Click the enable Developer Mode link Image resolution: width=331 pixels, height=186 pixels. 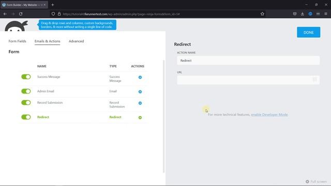click(x=269, y=115)
